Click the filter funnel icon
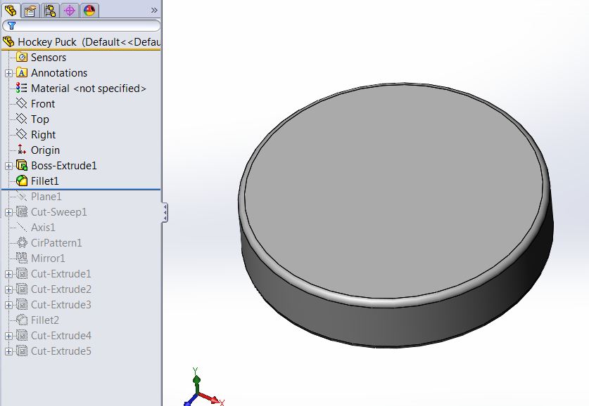This screenshot has height=406, width=589. click(12, 25)
